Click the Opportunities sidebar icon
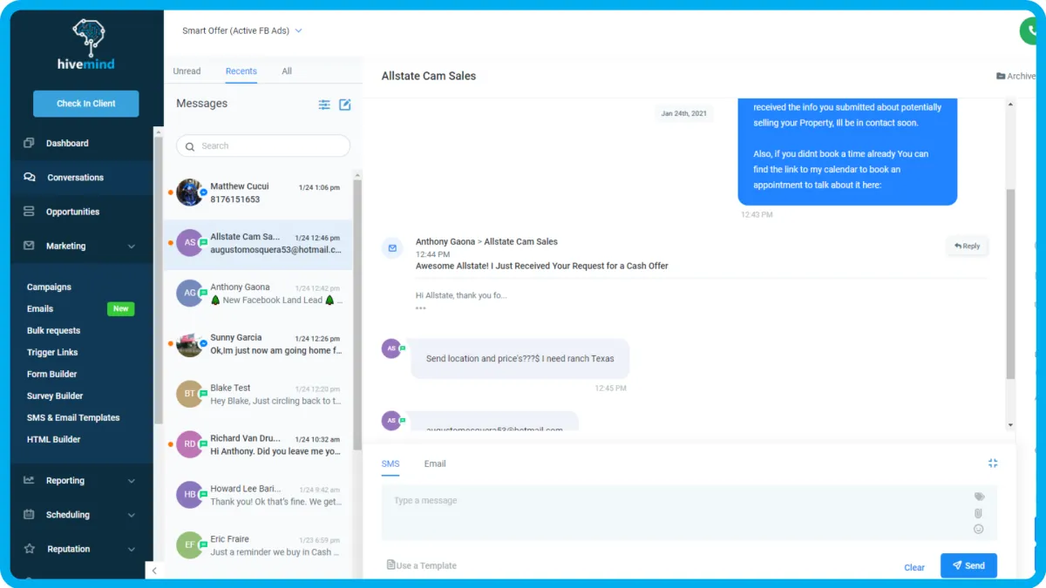This screenshot has height=588, width=1046. coord(30,212)
